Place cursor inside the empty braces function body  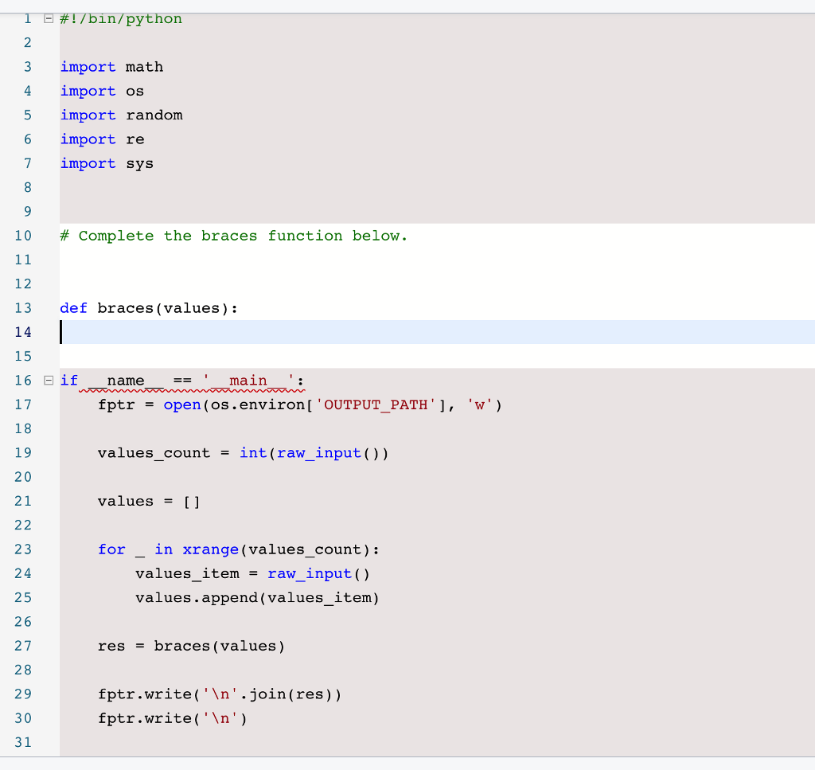tap(103, 332)
